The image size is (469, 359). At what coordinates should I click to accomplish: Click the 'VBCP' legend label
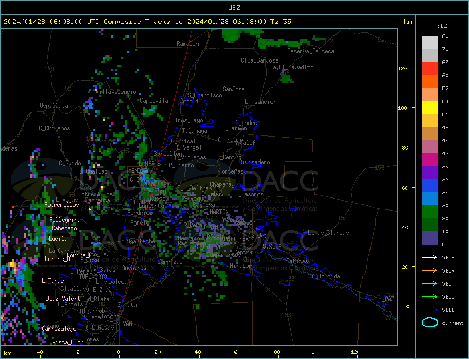point(448,257)
